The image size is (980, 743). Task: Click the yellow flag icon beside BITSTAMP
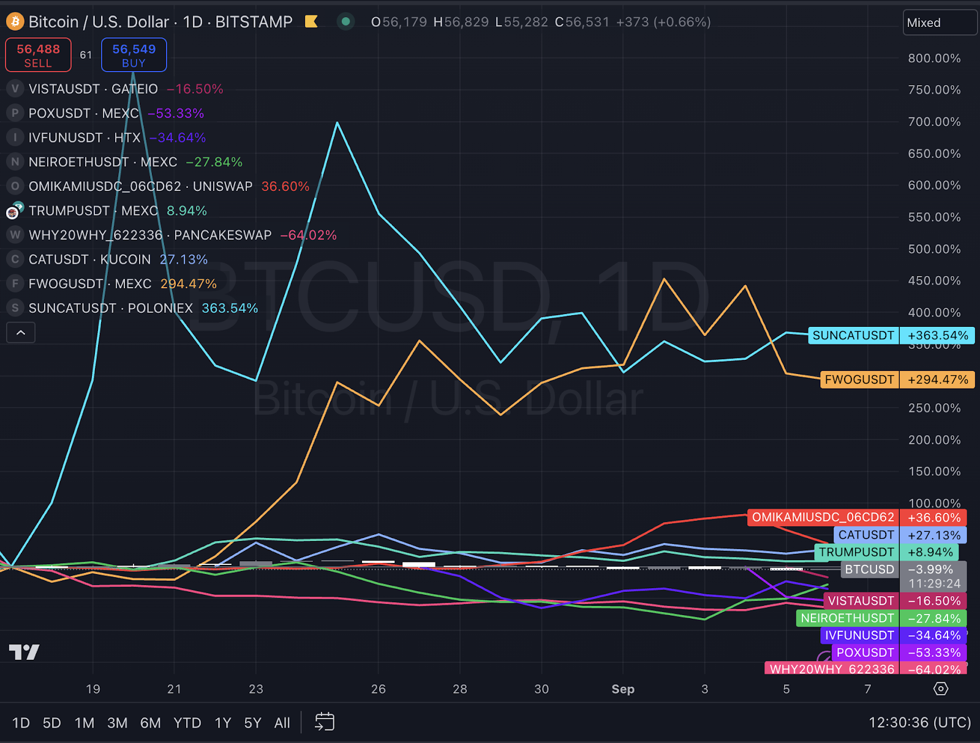(x=311, y=22)
